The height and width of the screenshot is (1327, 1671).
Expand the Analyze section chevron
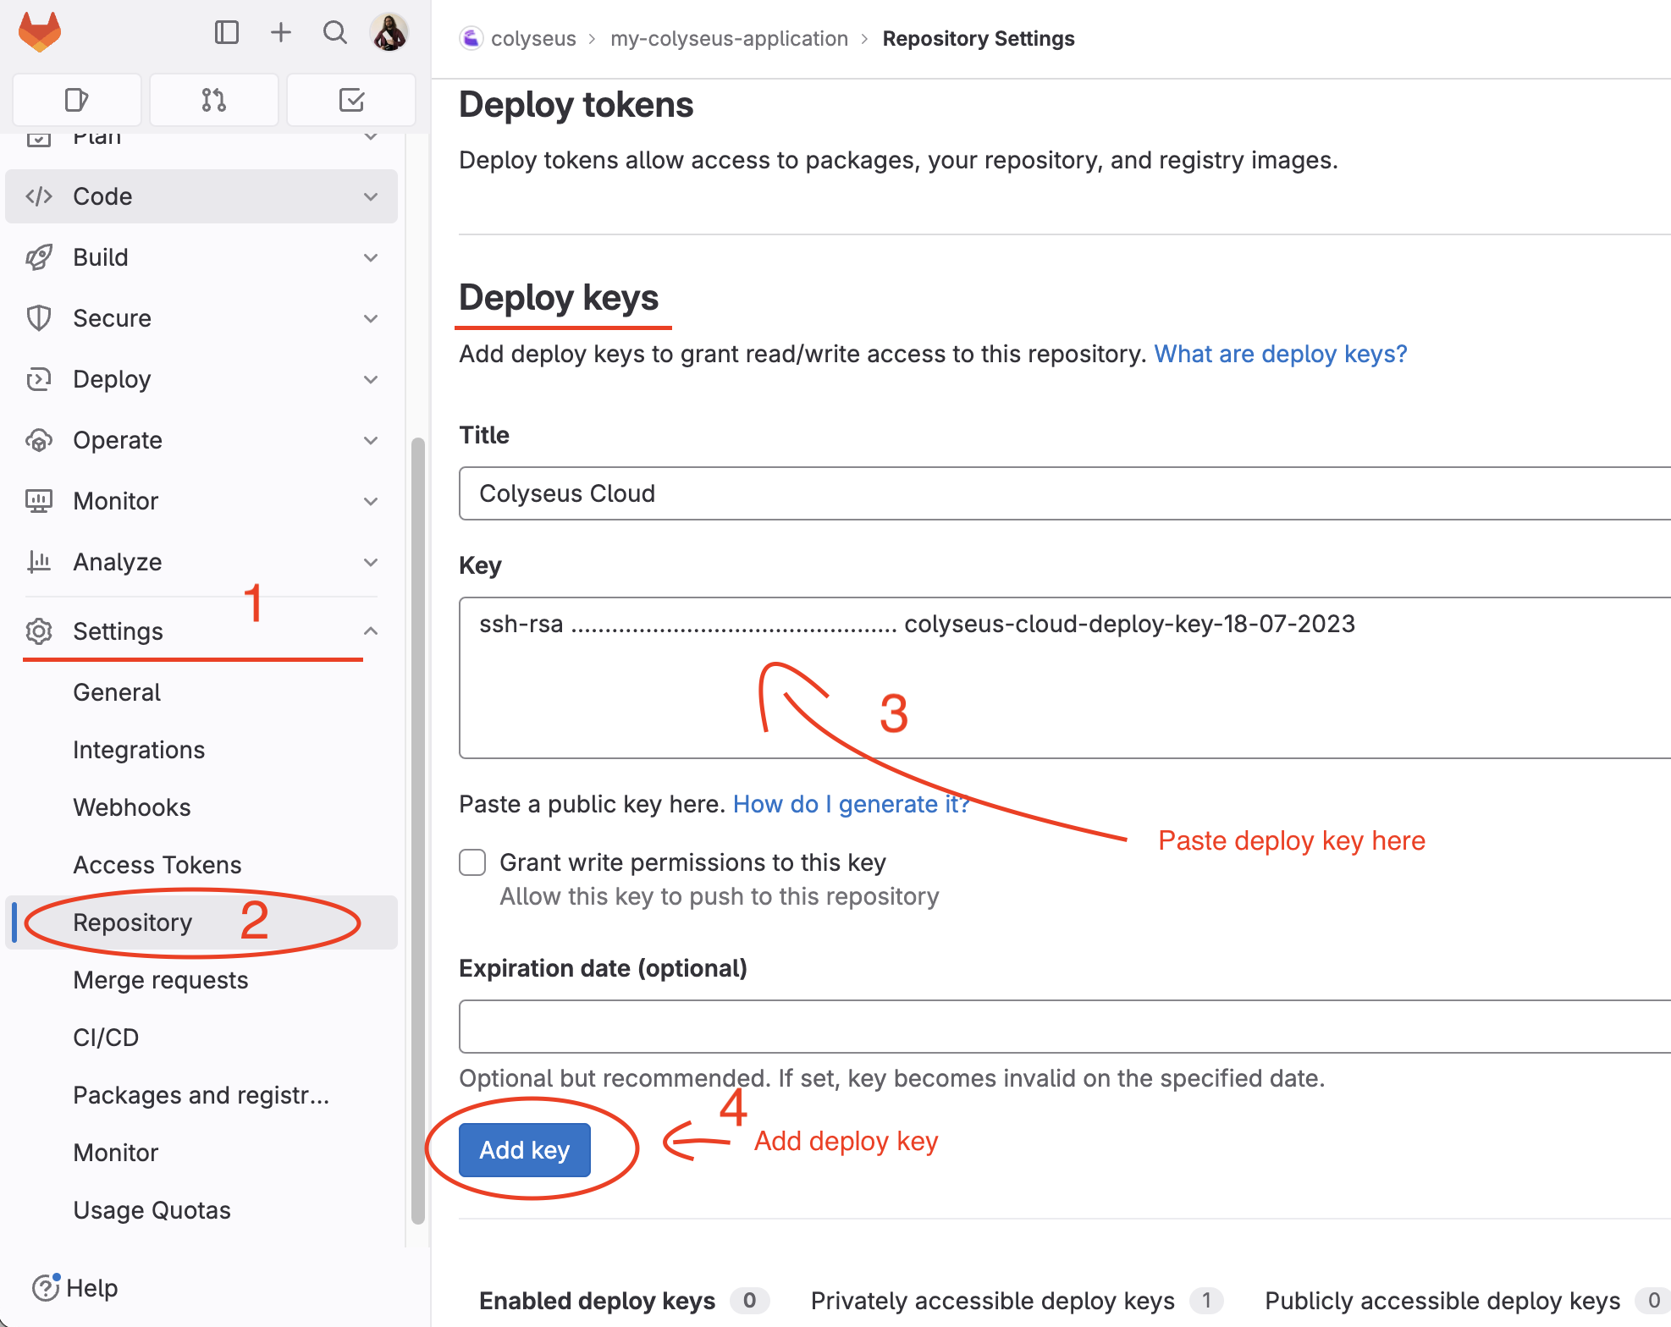pyautogui.click(x=371, y=562)
